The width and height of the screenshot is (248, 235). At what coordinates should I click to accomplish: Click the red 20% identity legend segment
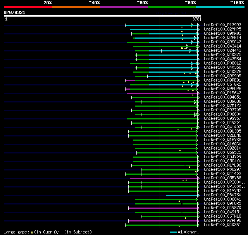click(28, 7)
